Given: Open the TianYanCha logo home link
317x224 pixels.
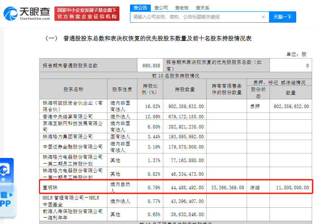Looking at the screenshot, I should click(x=27, y=14).
